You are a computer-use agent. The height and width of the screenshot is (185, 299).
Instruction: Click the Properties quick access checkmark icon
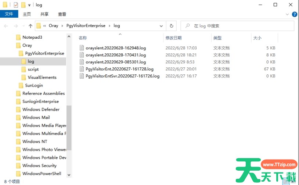click(x=16, y=5)
